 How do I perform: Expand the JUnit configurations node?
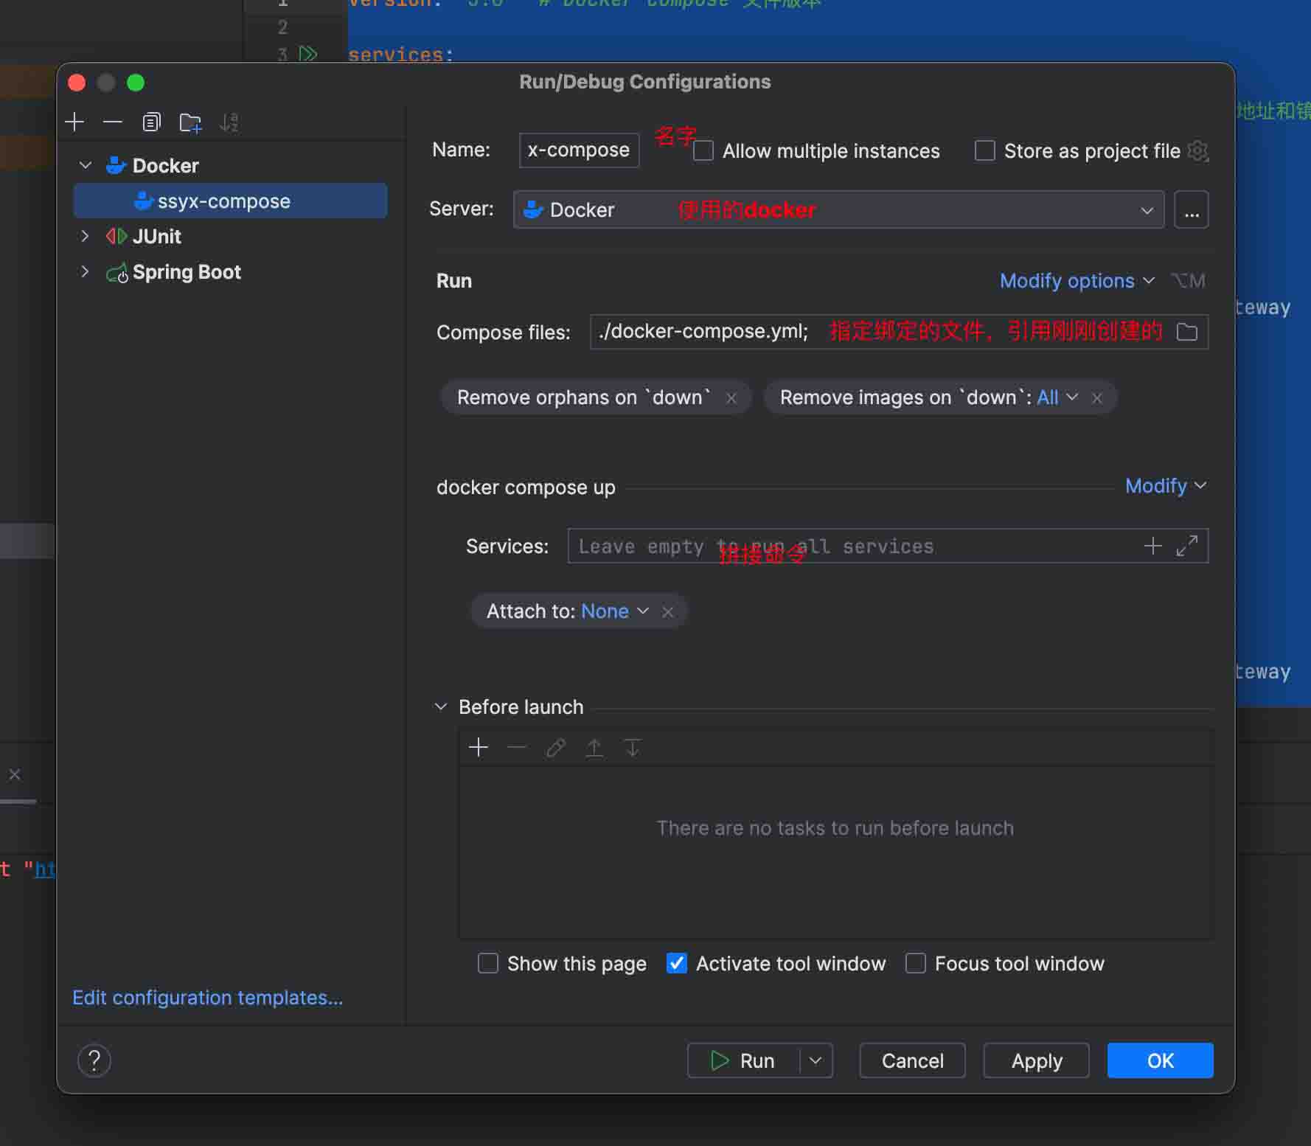(85, 236)
